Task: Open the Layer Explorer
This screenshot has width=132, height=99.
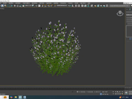Action: tap(79, 6)
